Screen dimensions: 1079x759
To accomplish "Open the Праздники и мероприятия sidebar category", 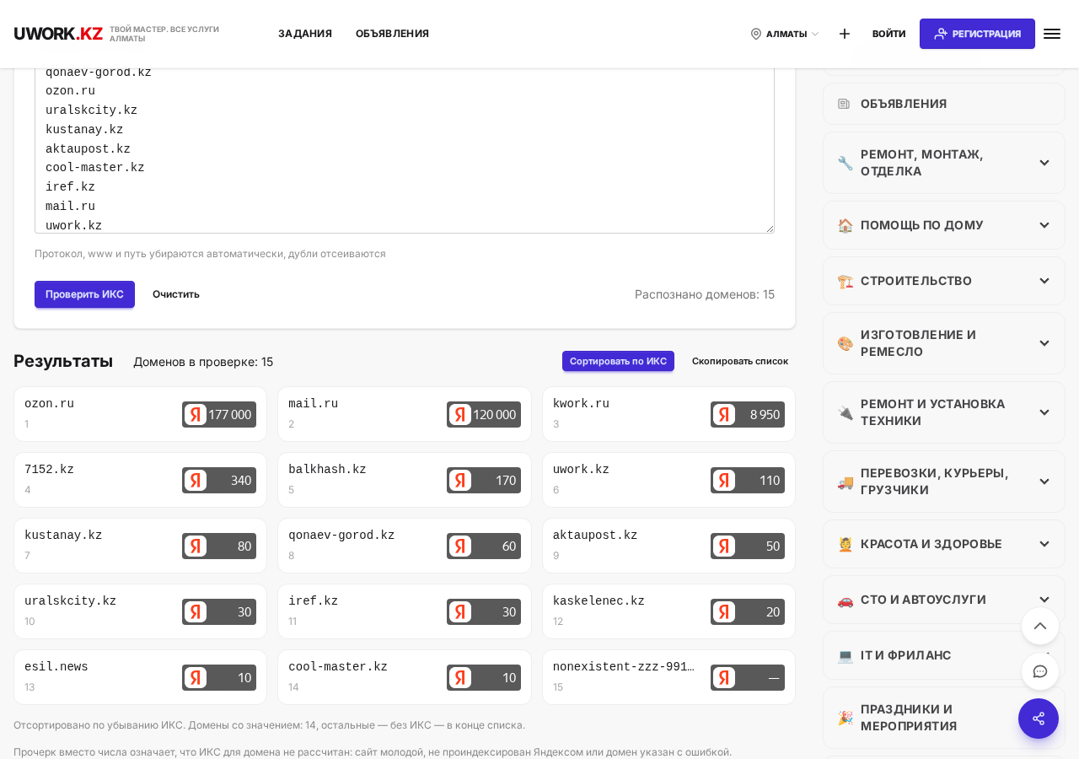I will pyautogui.click(x=944, y=718).
